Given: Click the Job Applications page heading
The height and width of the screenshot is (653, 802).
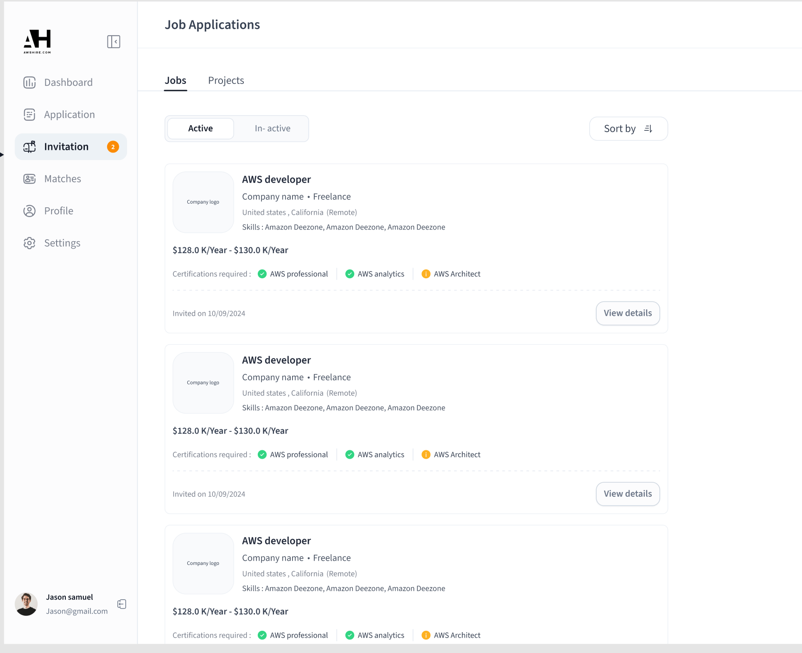Looking at the screenshot, I should pos(212,25).
